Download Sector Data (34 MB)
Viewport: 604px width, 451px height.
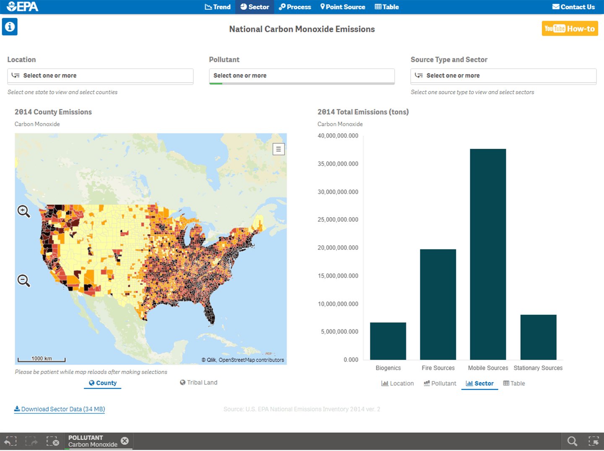[60, 409]
